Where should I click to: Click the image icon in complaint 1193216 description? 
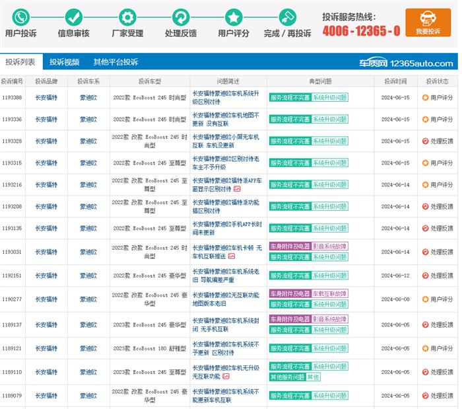(x=237, y=189)
